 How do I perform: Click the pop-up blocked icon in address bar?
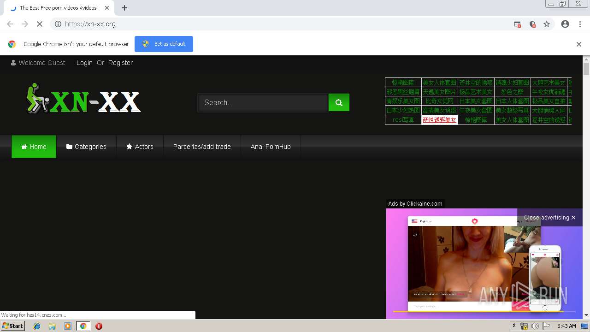(517, 24)
